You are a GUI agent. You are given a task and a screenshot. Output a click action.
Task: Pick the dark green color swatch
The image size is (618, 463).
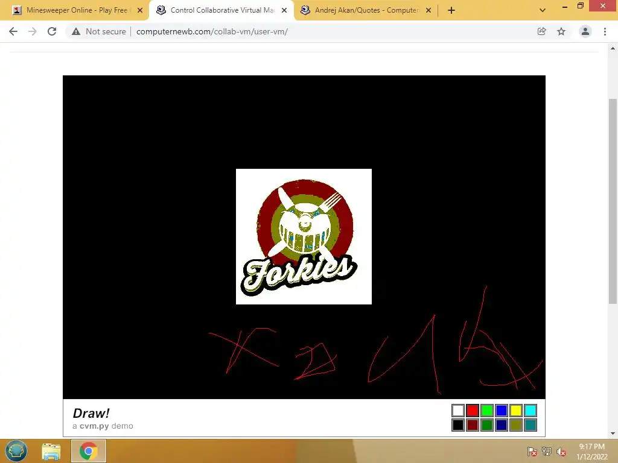click(487, 425)
